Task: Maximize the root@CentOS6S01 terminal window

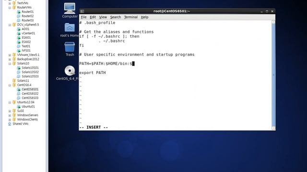Action: (267, 11)
